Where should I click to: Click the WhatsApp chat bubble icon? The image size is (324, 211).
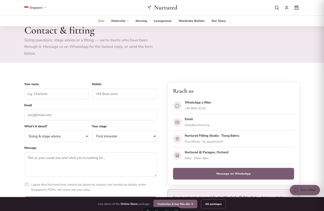pyautogui.click(x=177, y=106)
